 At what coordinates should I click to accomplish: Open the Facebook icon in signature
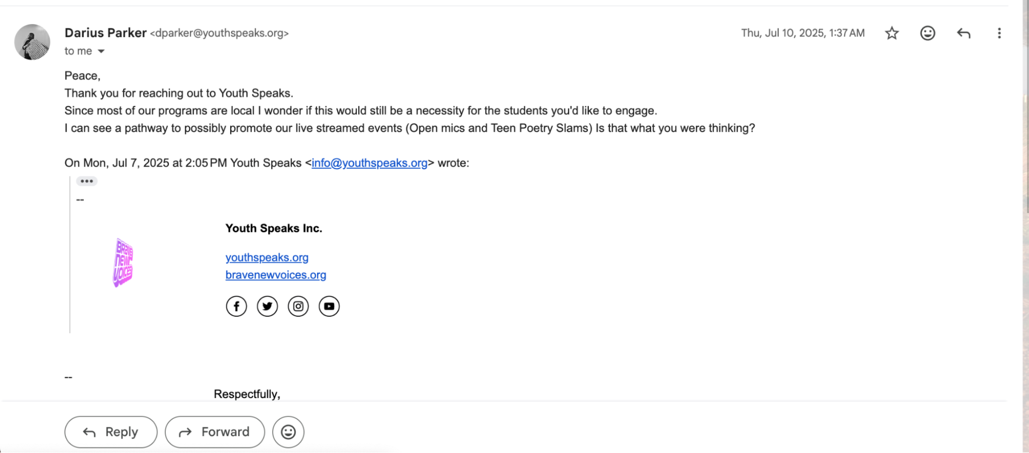(236, 306)
